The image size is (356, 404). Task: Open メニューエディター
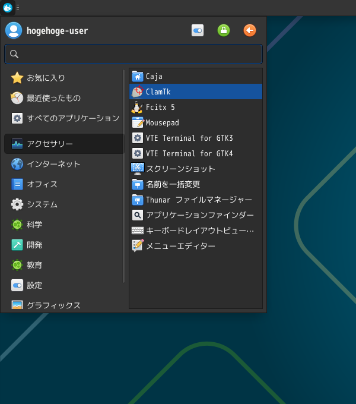pos(196,246)
